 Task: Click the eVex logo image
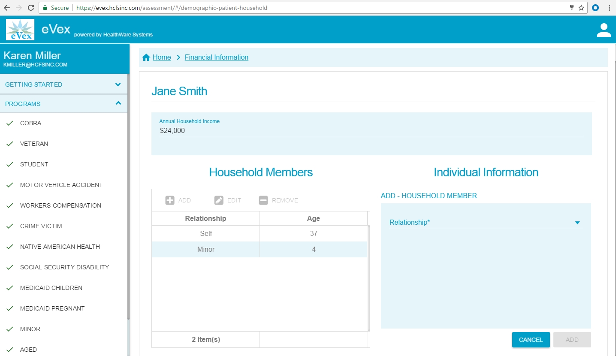pos(20,30)
